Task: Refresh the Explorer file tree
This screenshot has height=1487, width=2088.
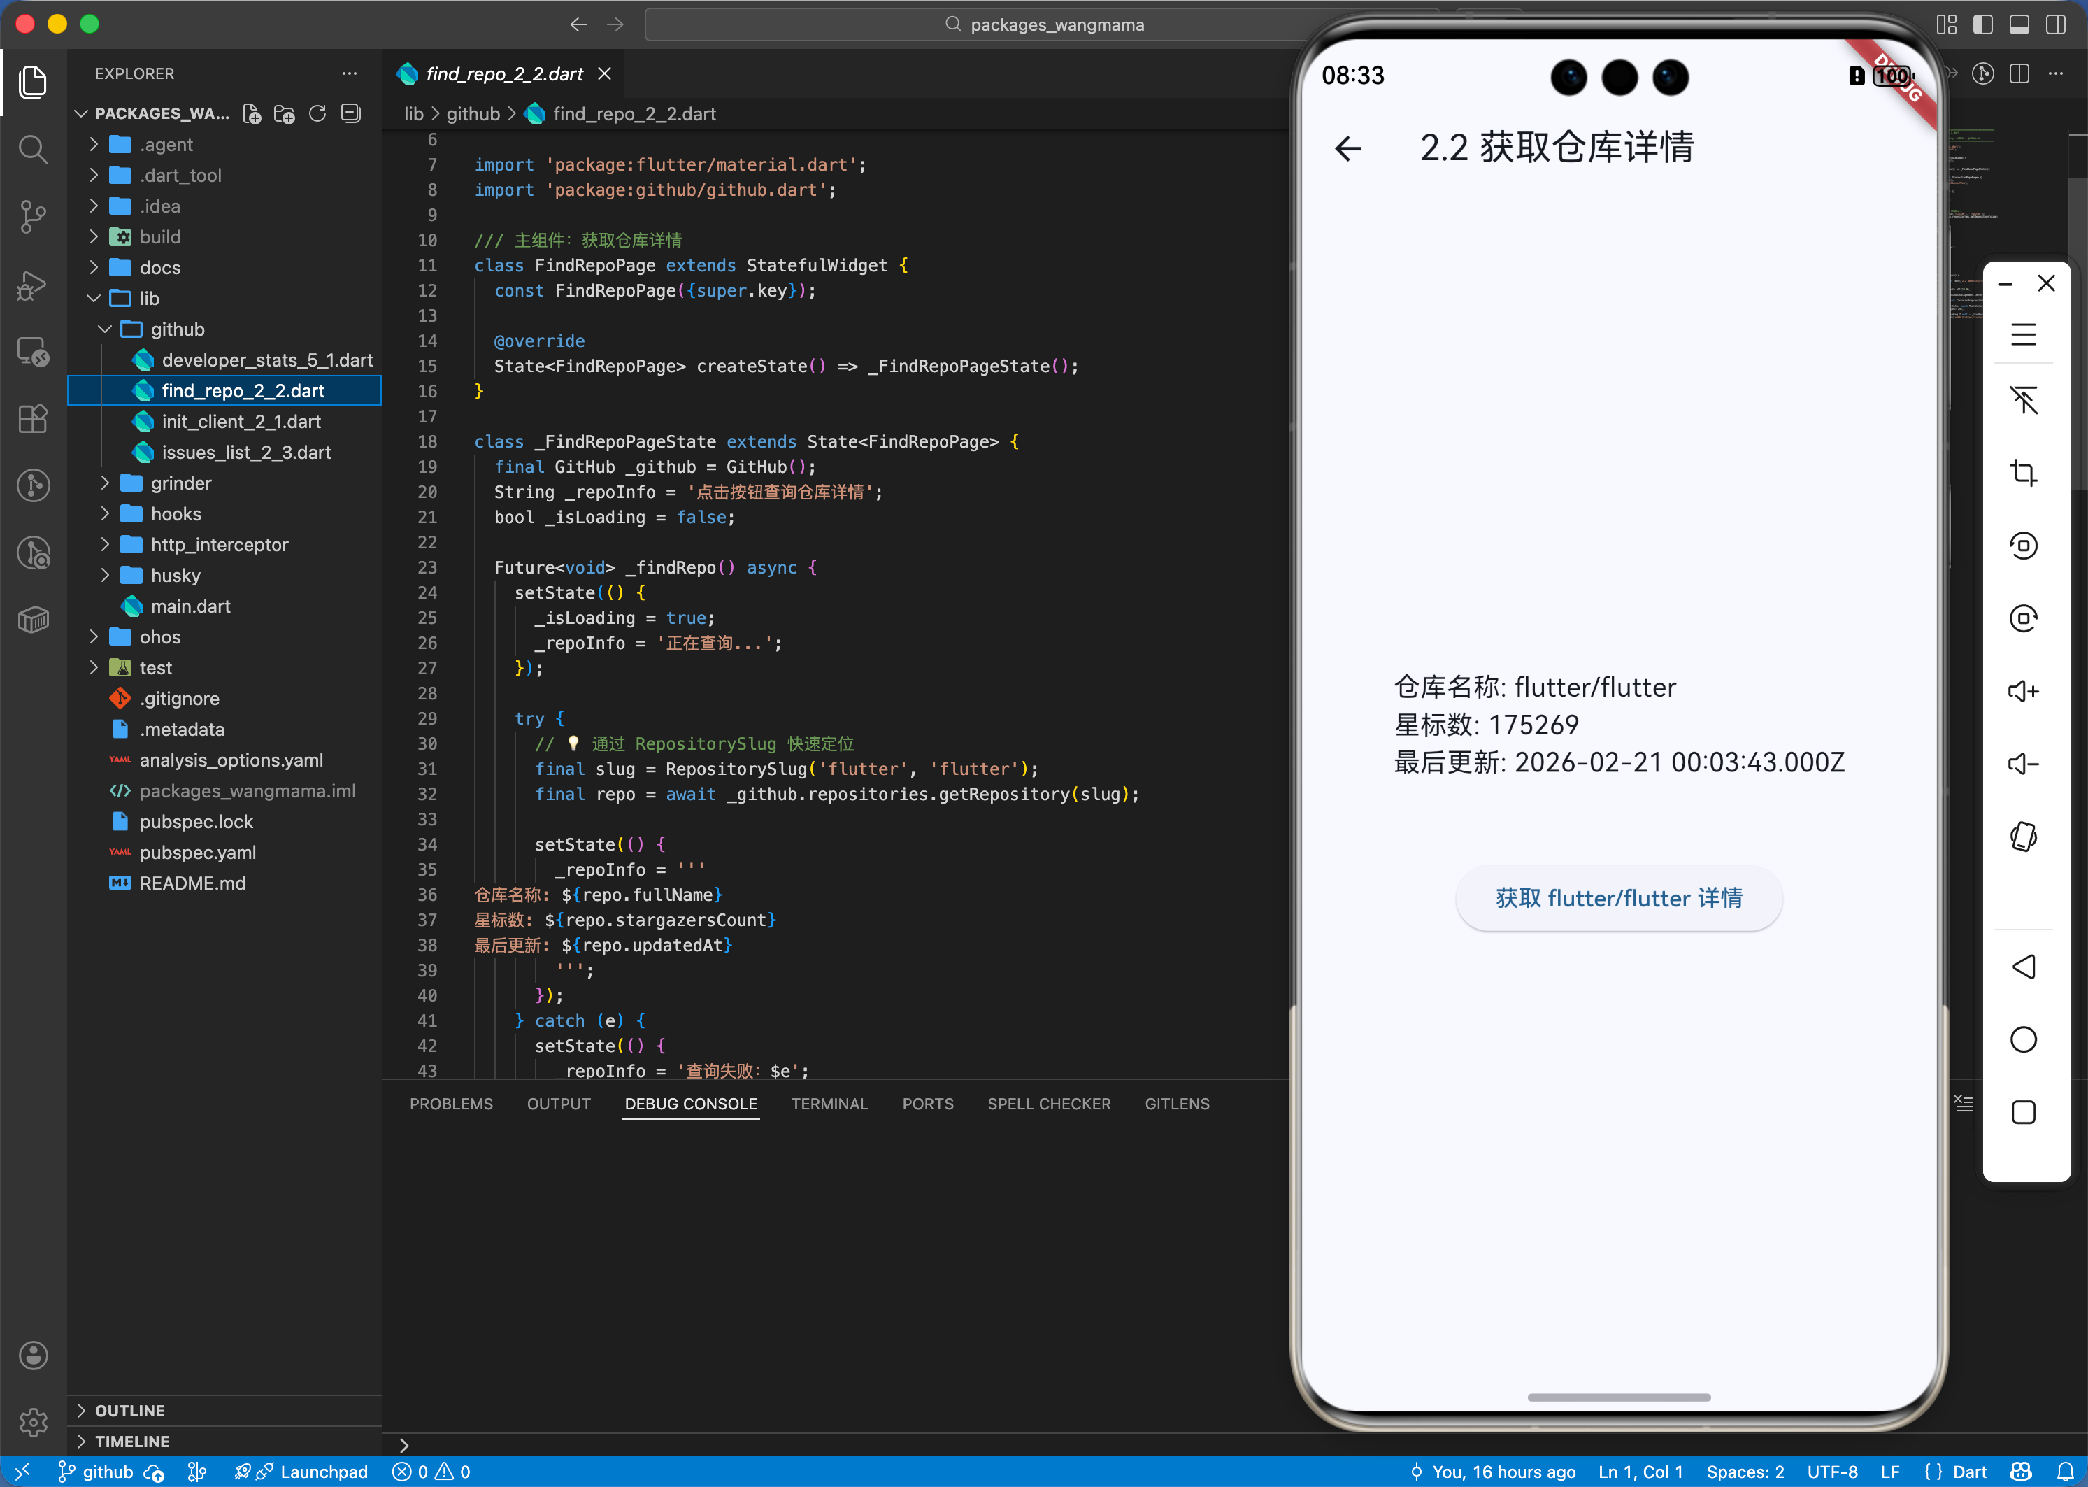Action: click(x=317, y=113)
